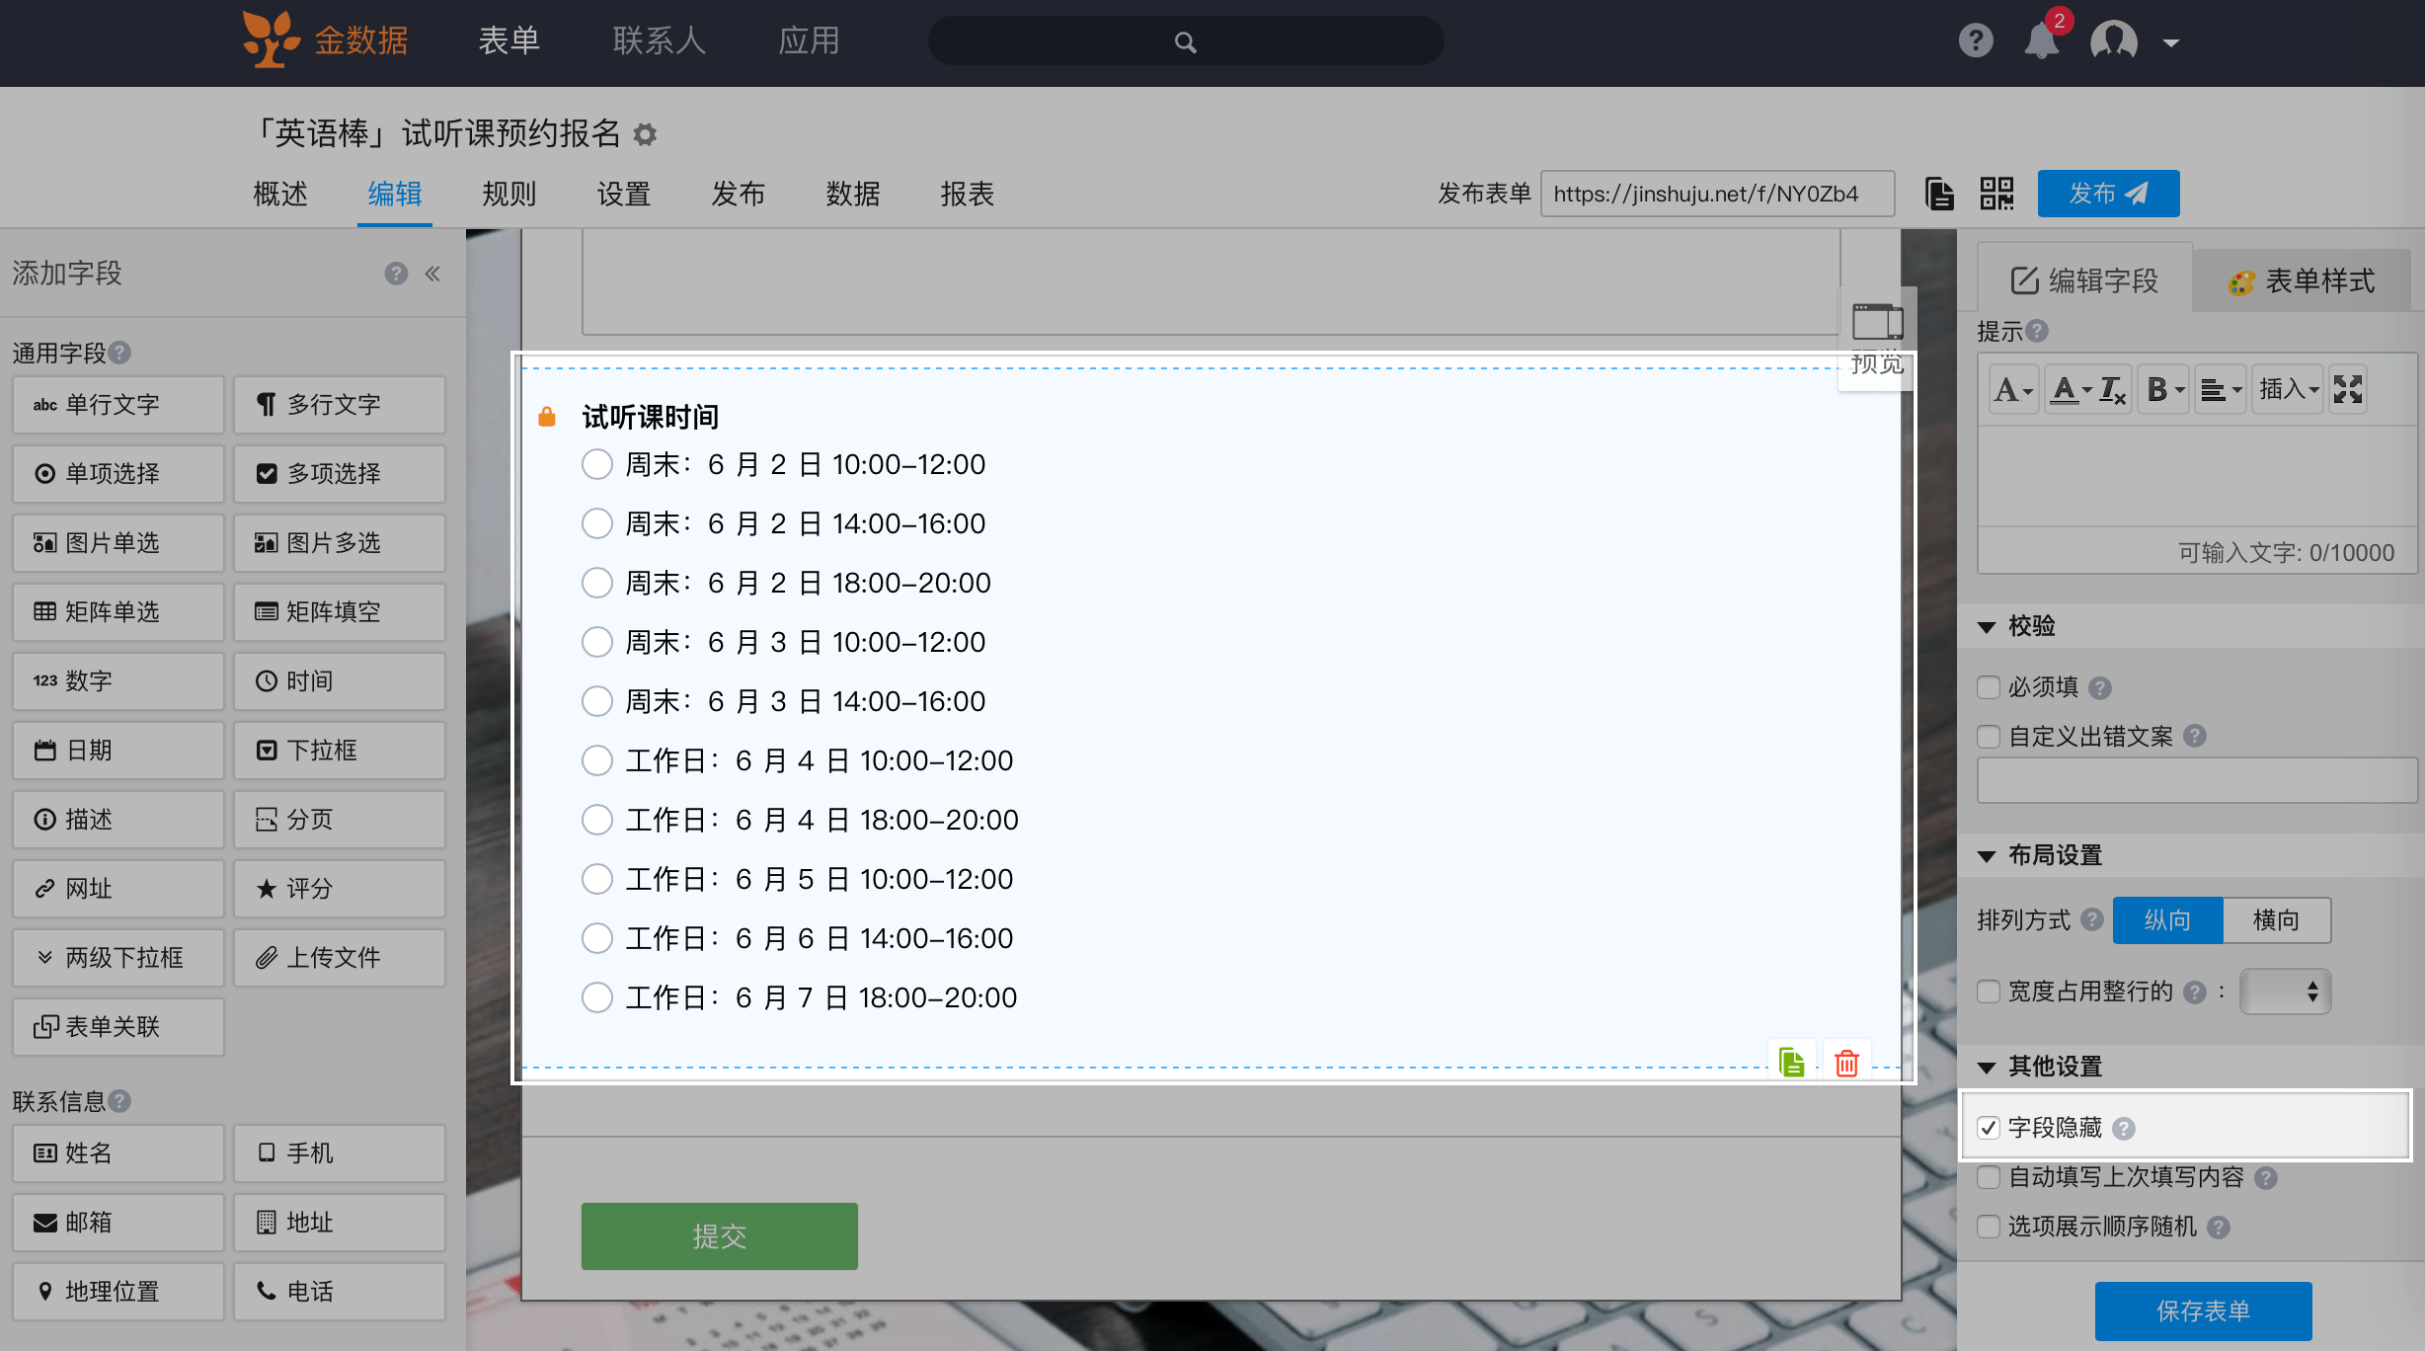
Task: Enable the 必须填 checkbox
Action: pos(1989,687)
